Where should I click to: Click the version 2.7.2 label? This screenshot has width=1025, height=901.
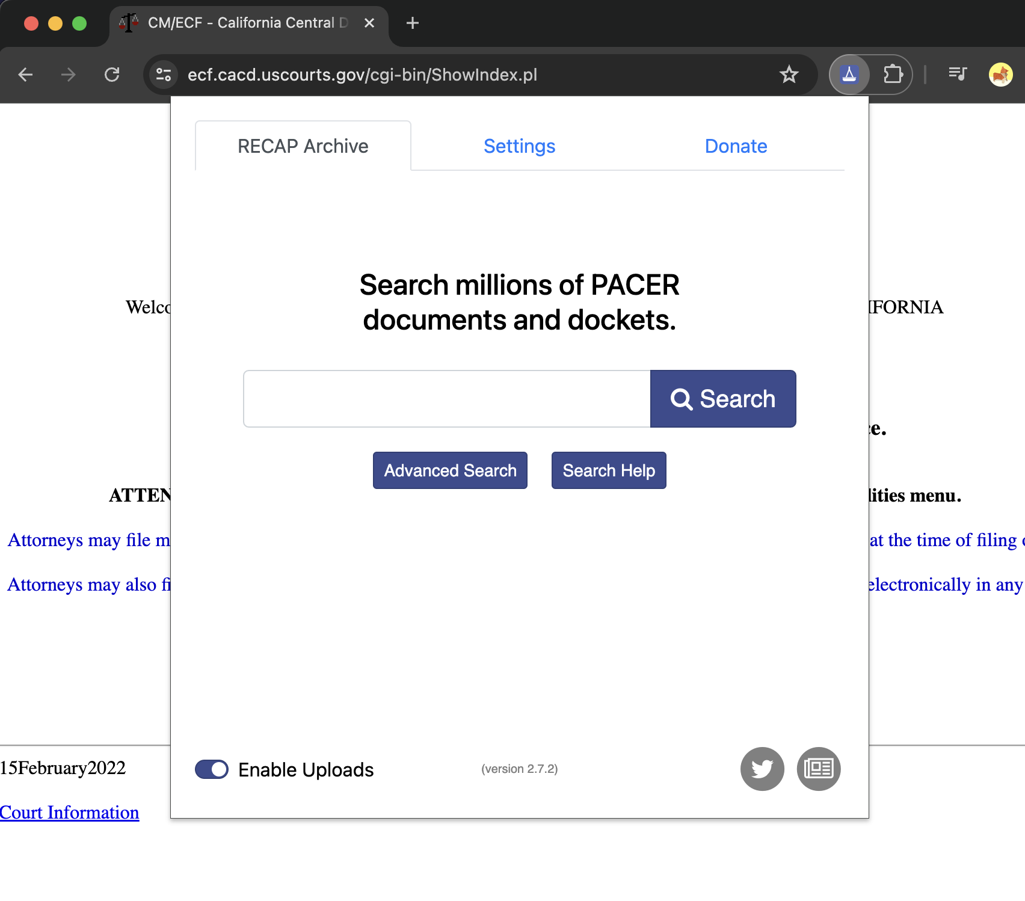[520, 769]
